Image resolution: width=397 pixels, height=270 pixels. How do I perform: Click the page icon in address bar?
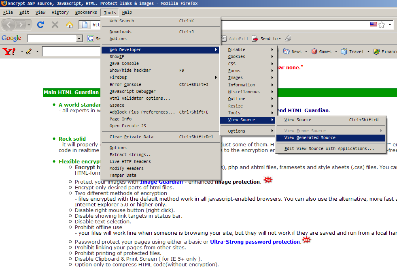tap(85, 25)
